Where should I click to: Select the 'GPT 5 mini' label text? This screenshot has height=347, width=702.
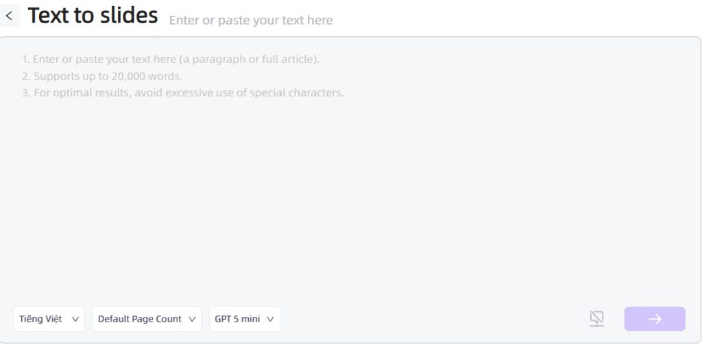point(237,319)
